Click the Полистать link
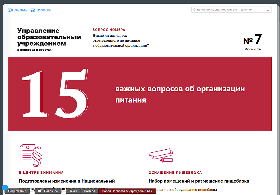Screen dimensions: 280x195 click(x=19, y=10)
